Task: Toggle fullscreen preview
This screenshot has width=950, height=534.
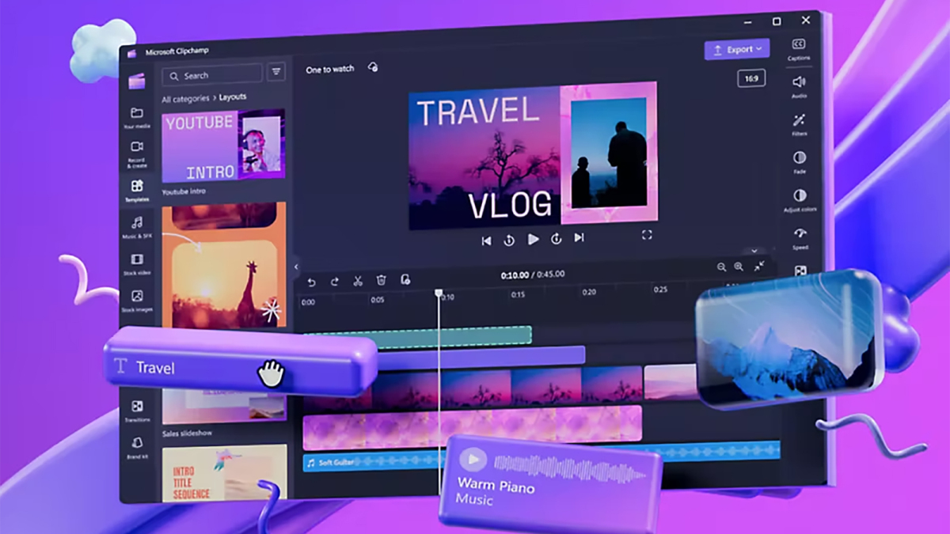Action: click(x=647, y=235)
